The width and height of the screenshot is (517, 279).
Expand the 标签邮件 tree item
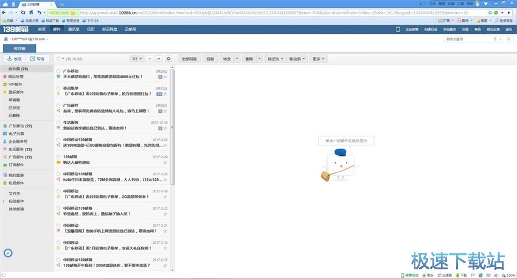(4, 201)
